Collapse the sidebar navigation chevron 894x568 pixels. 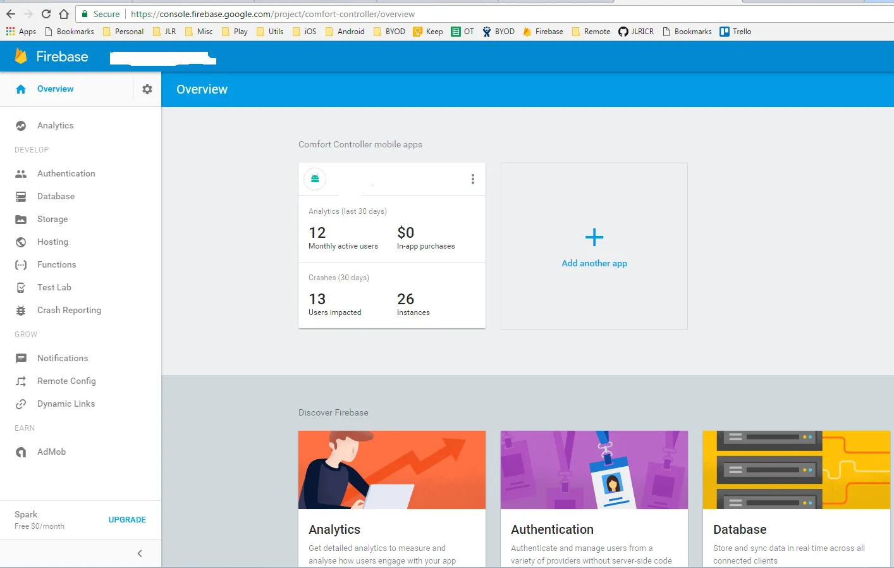pos(140,553)
